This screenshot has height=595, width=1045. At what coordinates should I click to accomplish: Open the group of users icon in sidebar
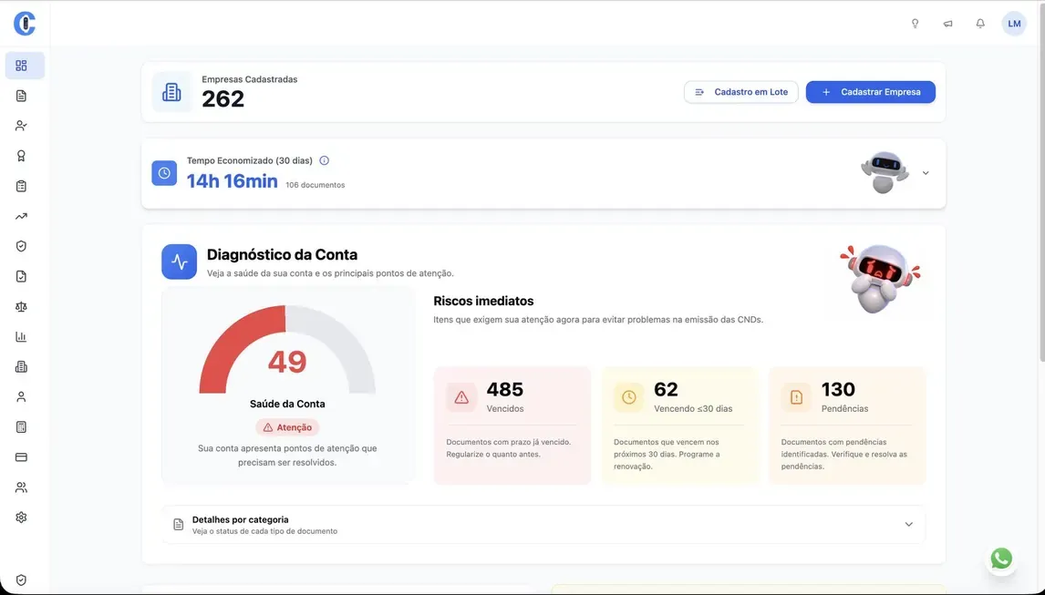[x=21, y=487]
